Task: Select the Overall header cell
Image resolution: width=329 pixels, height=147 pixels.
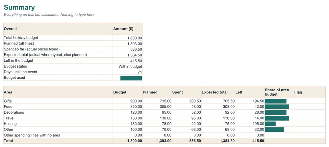Action: coord(58,29)
